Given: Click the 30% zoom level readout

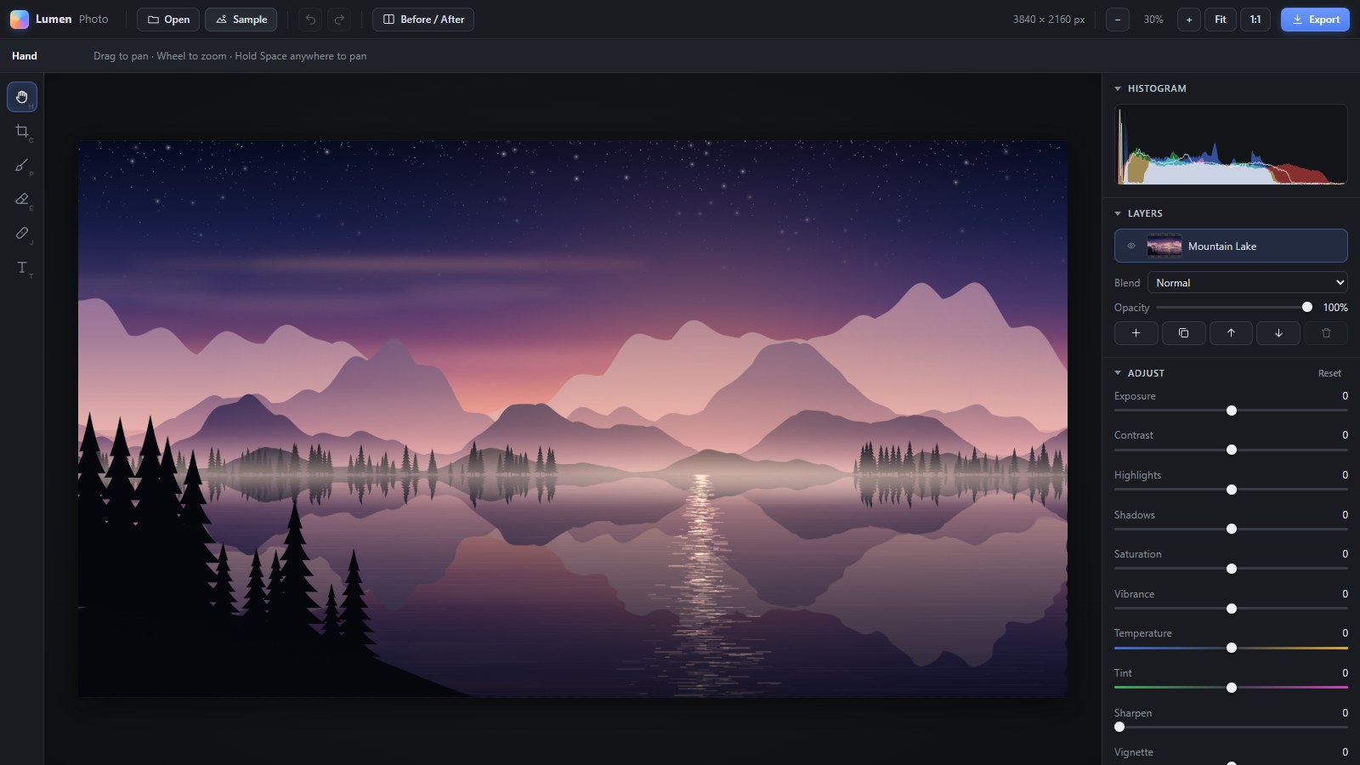Looking at the screenshot, I should pos(1153,20).
